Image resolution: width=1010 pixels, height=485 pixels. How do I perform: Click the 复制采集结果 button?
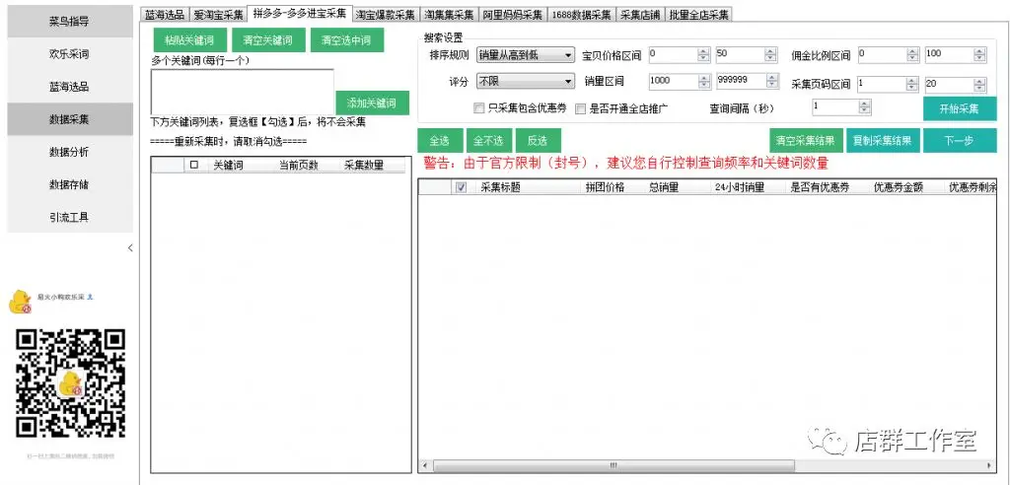click(883, 141)
